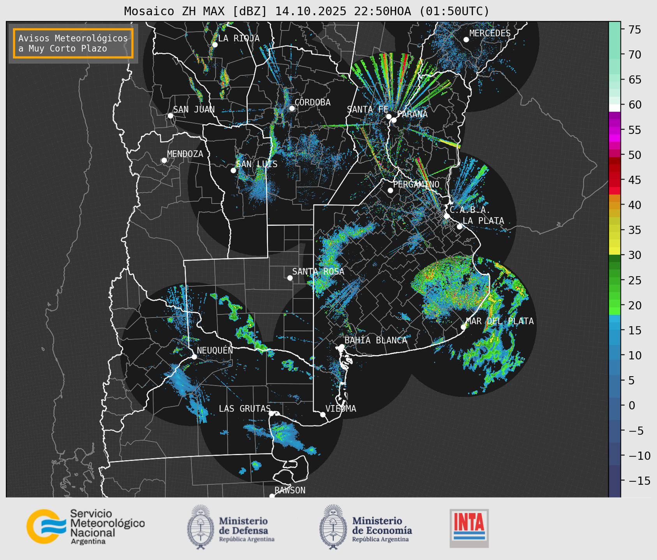Image resolution: width=657 pixels, height=560 pixels.
Task: Click the Servicio Meteorológico Nacional logo
Action: [86, 527]
